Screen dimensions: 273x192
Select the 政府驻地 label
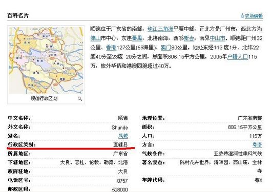click(19, 172)
